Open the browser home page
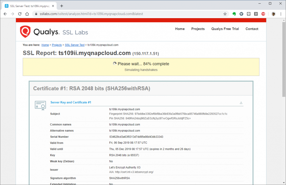The width and height of the screenshot is (286, 185). point(27,14)
